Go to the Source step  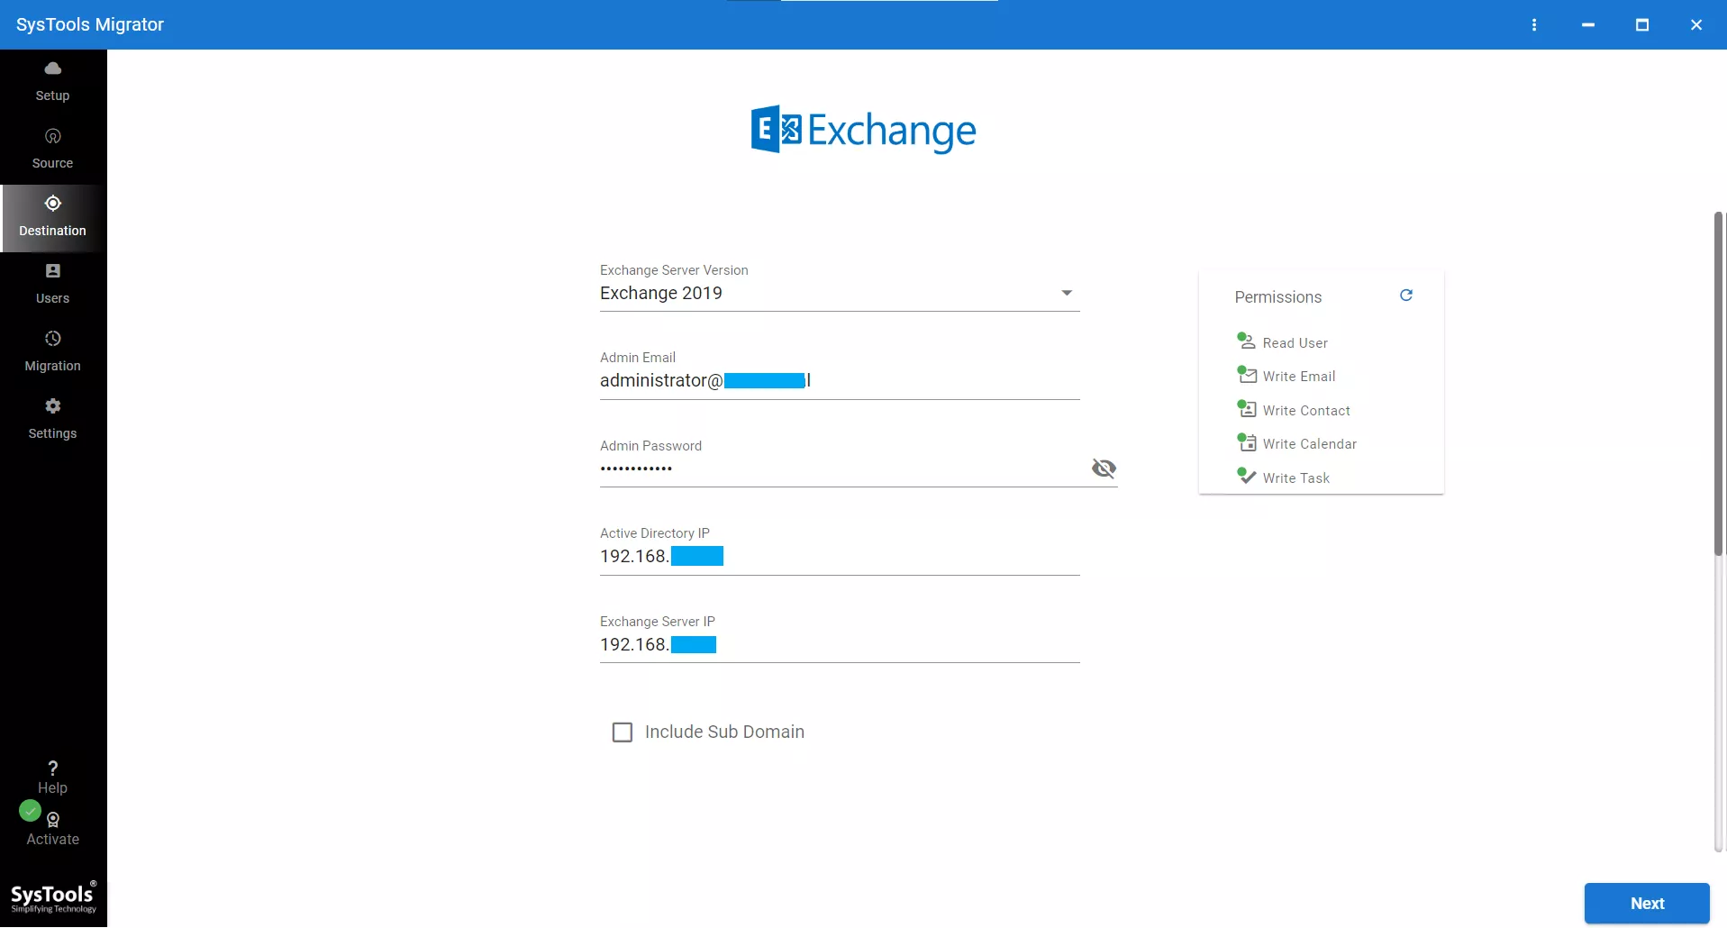(x=53, y=149)
